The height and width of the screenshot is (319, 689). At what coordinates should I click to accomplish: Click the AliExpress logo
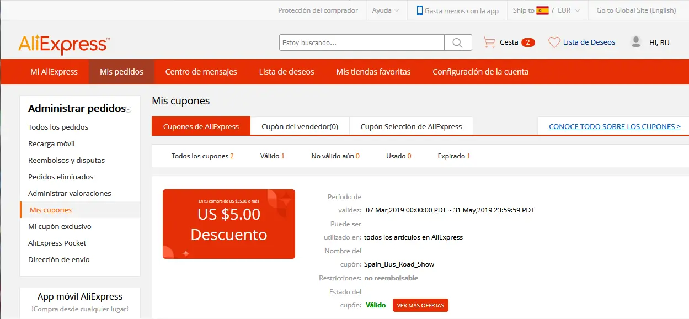pos(64,45)
